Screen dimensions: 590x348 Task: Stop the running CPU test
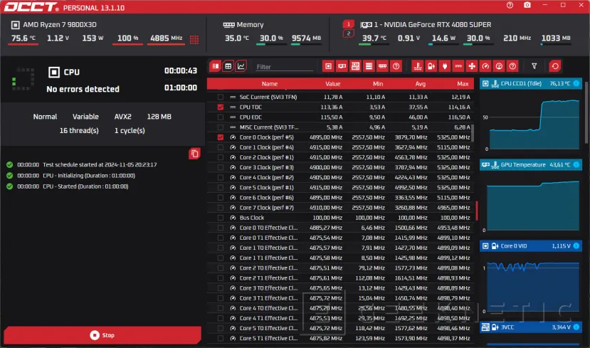coord(102,334)
